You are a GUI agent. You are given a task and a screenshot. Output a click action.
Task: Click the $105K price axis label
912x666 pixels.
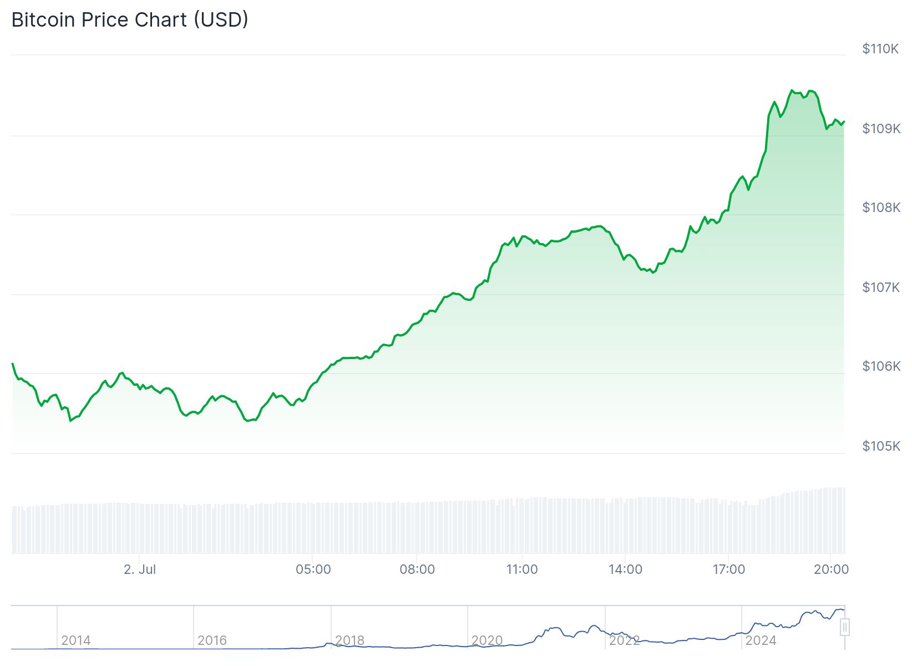(x=881, y=446)
